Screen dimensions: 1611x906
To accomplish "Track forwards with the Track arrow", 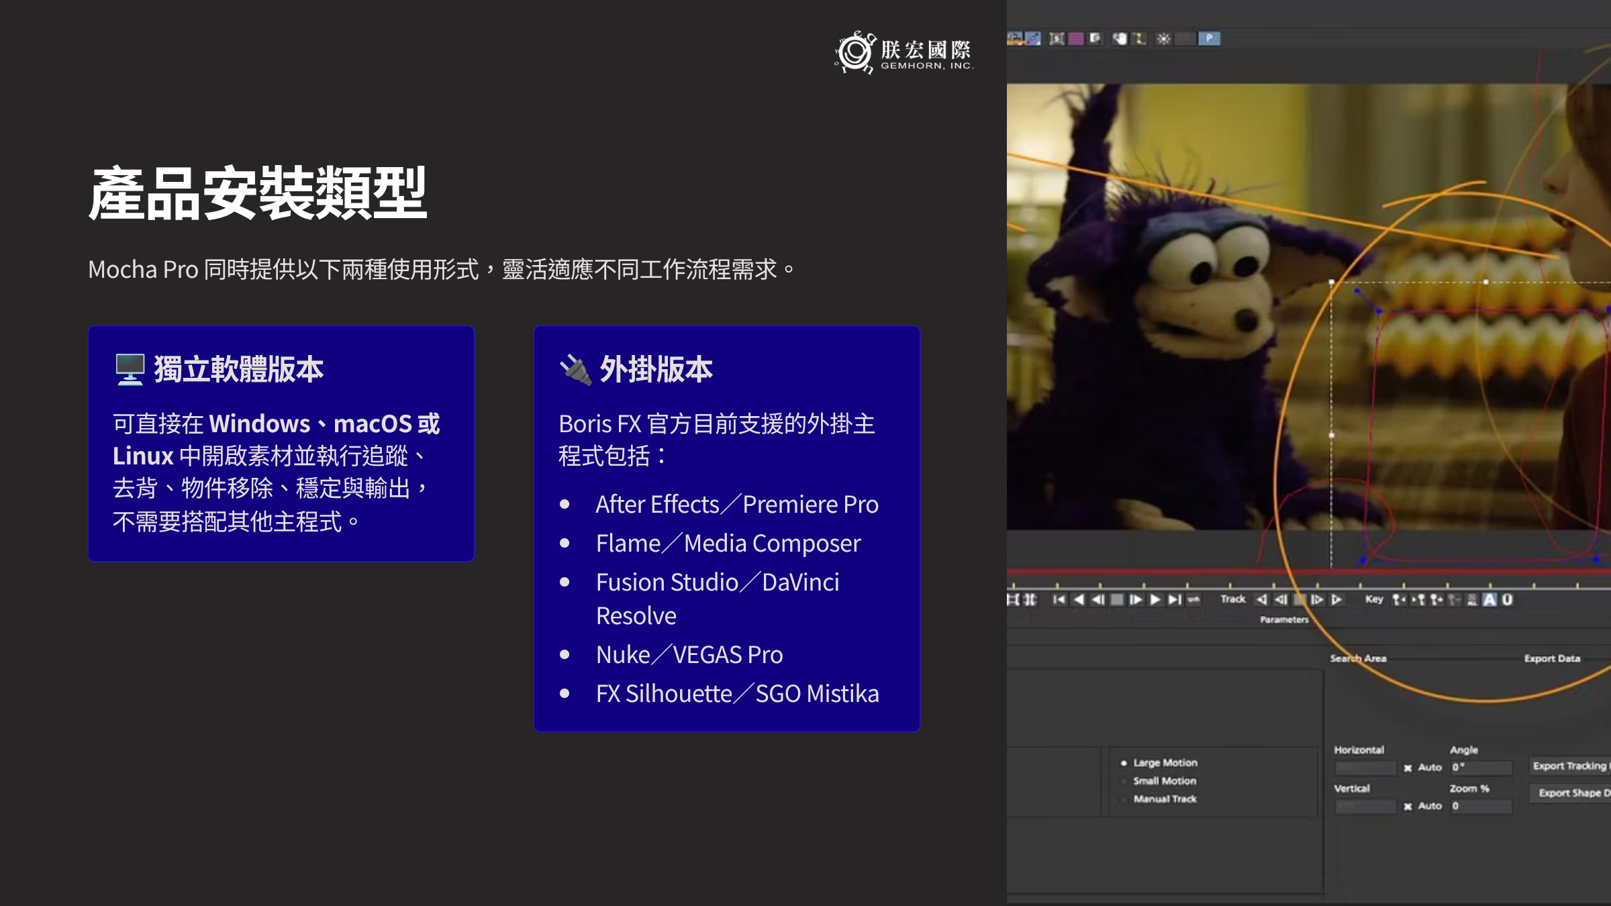I will [1336, 599].
